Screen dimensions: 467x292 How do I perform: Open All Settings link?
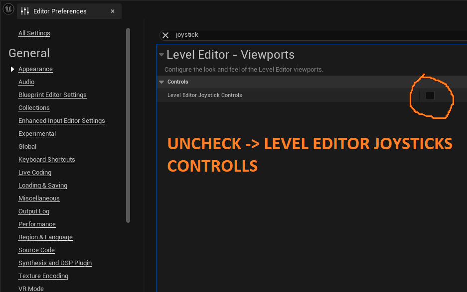point(34,33)
